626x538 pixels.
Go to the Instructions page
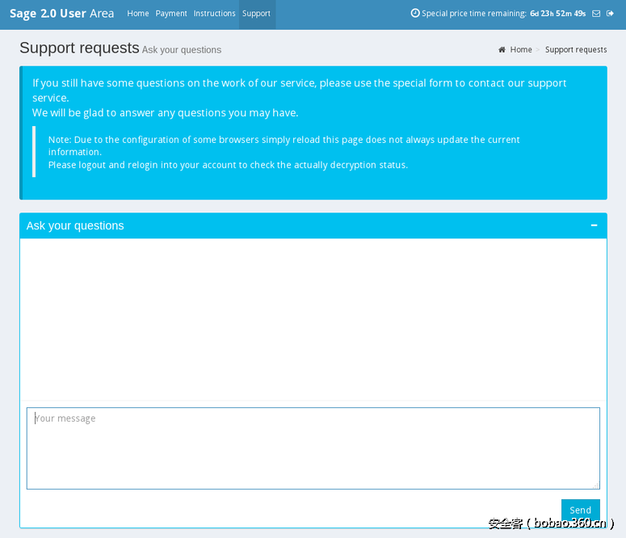[x=214, y=14]
